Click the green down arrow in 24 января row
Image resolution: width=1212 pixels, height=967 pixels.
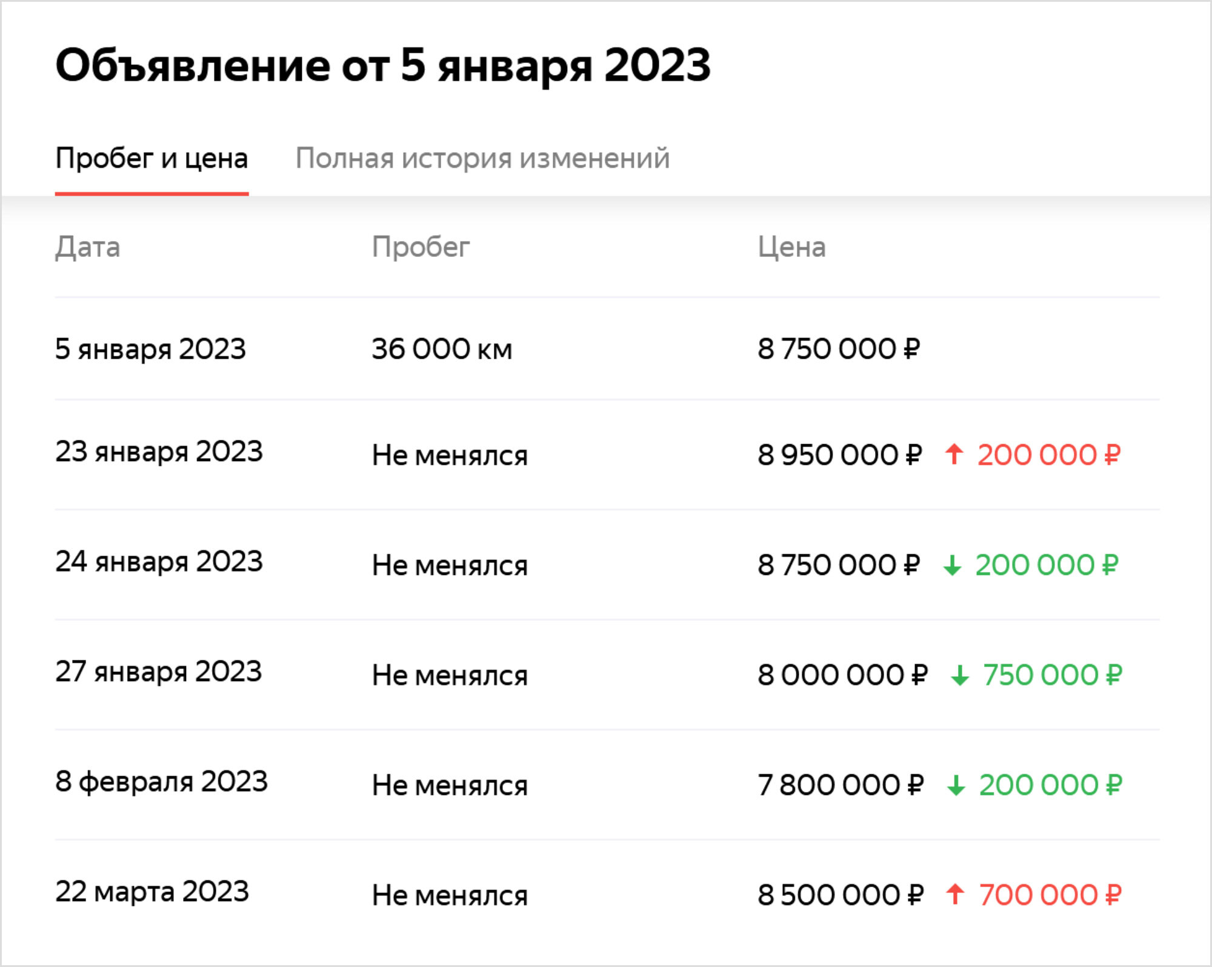pyautogui.click(x=952, y=565)
